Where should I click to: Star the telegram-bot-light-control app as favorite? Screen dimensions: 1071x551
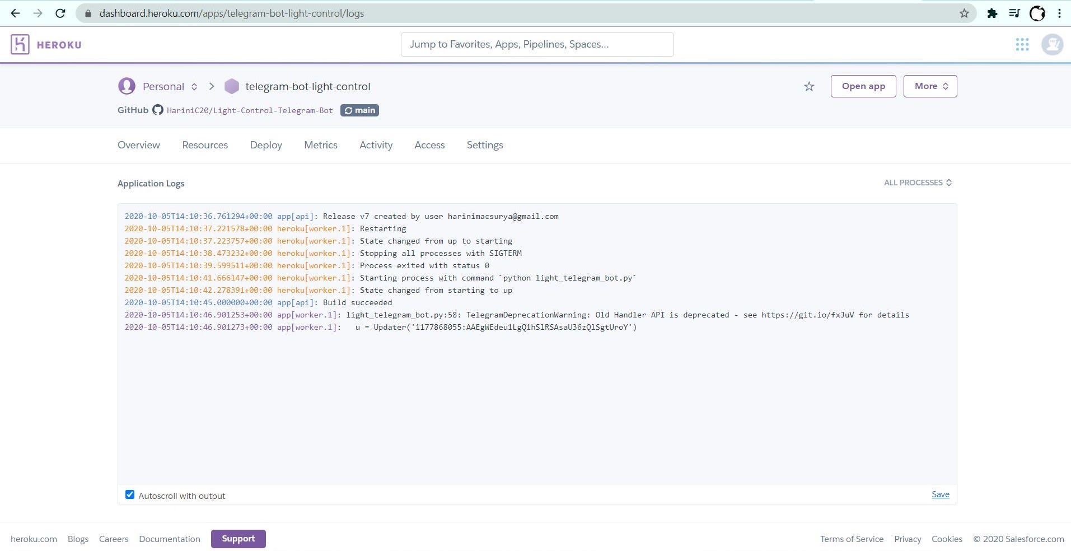(x=808, y=86)
